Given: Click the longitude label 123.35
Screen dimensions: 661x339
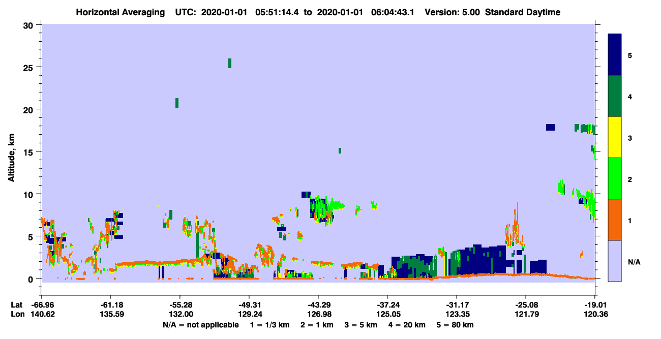Looking at the screenshot, I should (x=457, y=315).
